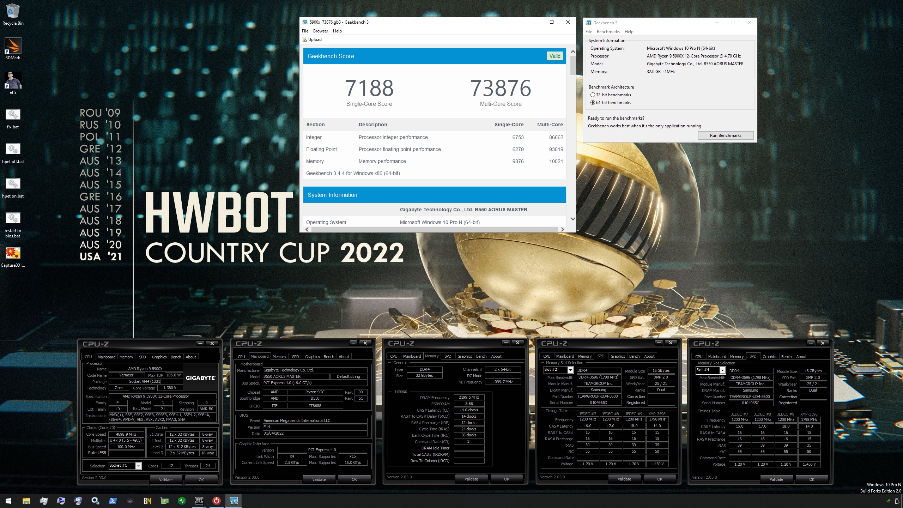The width and height of the screenshot is (903, 508).
Task: Switch to About tab in fourth CPU-Z window
Action: point(649,356)
